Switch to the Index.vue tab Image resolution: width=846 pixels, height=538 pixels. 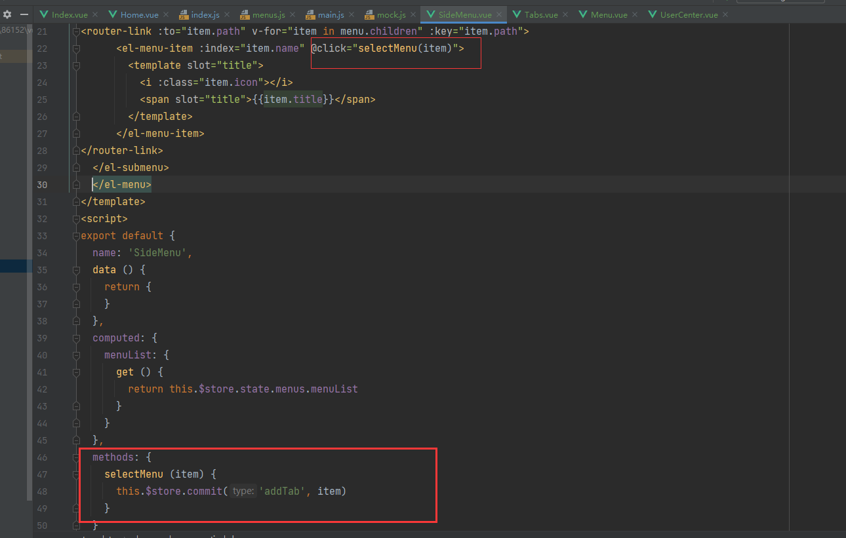coord(70,14)
